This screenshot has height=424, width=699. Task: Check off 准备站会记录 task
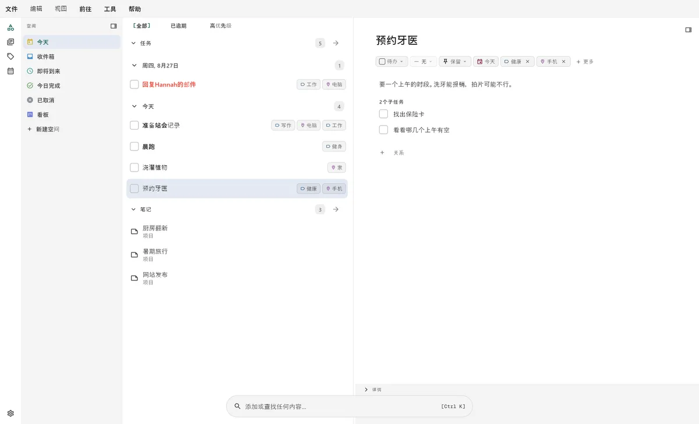pos(135,125)
